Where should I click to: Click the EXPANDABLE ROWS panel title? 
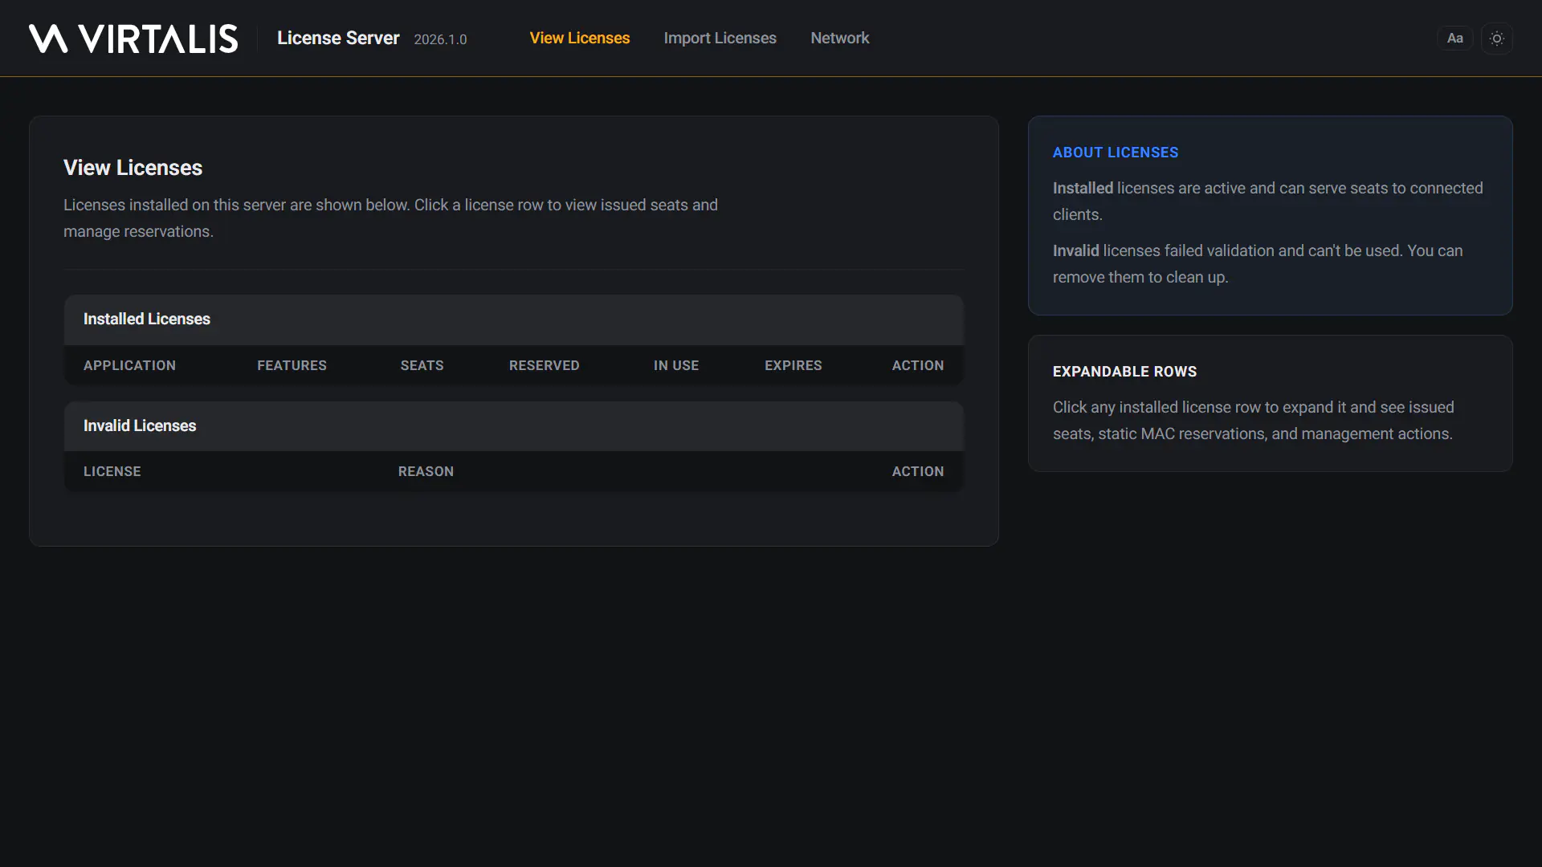(x=1124, y=372)
